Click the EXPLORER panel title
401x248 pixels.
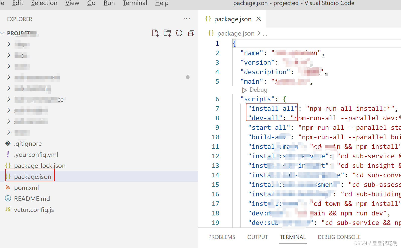pos(20,19)
